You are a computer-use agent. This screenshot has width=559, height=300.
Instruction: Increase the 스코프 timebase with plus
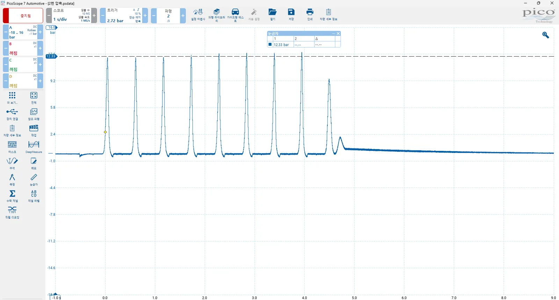coord(94,16)
